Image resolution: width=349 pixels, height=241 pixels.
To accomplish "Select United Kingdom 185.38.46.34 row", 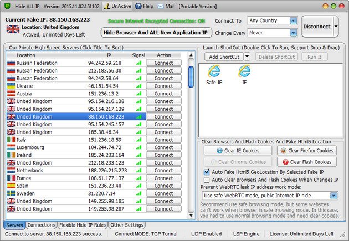I will tap(76, 132).
